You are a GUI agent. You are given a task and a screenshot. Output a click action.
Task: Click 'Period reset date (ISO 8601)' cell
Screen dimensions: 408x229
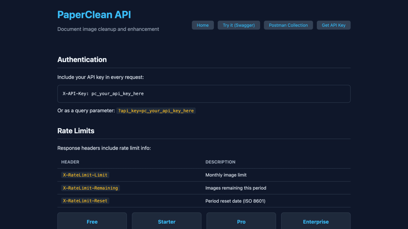276,201
